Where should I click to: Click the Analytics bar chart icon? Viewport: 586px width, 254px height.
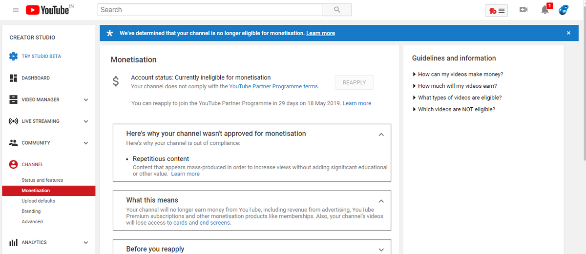[14, 242]
